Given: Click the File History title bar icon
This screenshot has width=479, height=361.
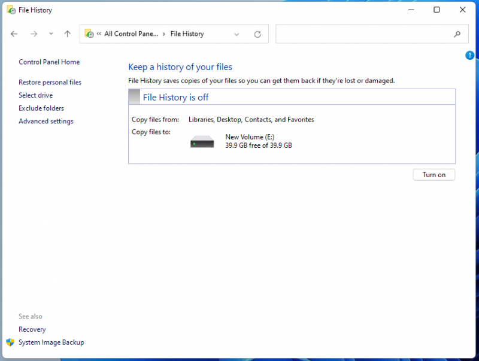Looking at the screenshot, I should [11, 10].
